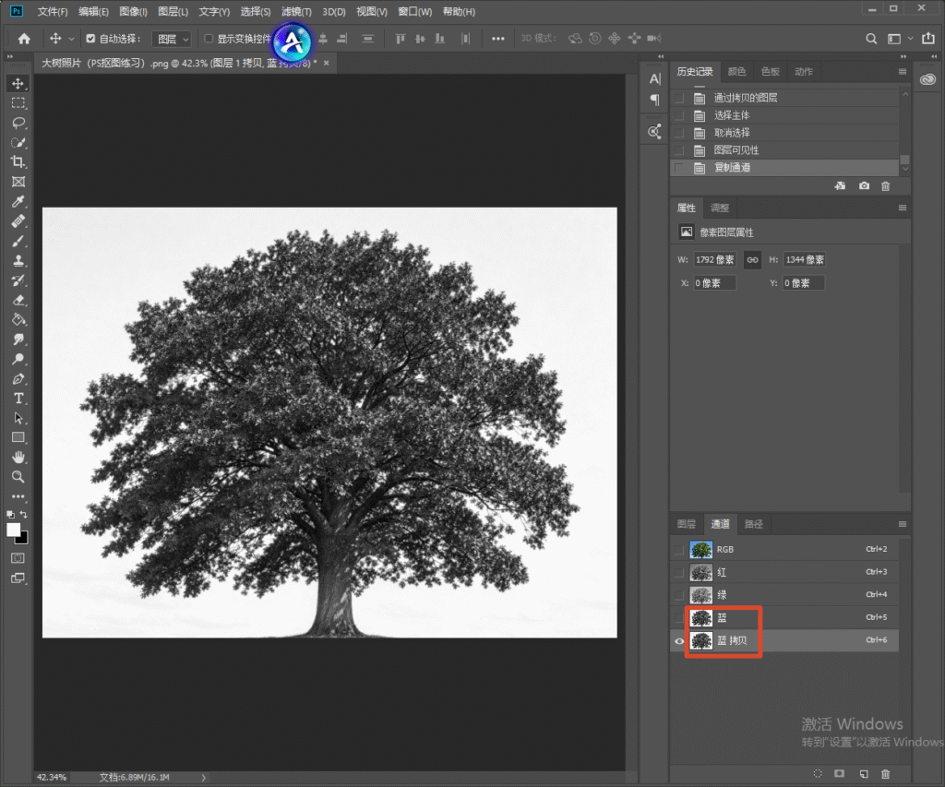Select the Path Selection tool
The height and width of the screenshot is (787, 945).
(x=18, y=418)
